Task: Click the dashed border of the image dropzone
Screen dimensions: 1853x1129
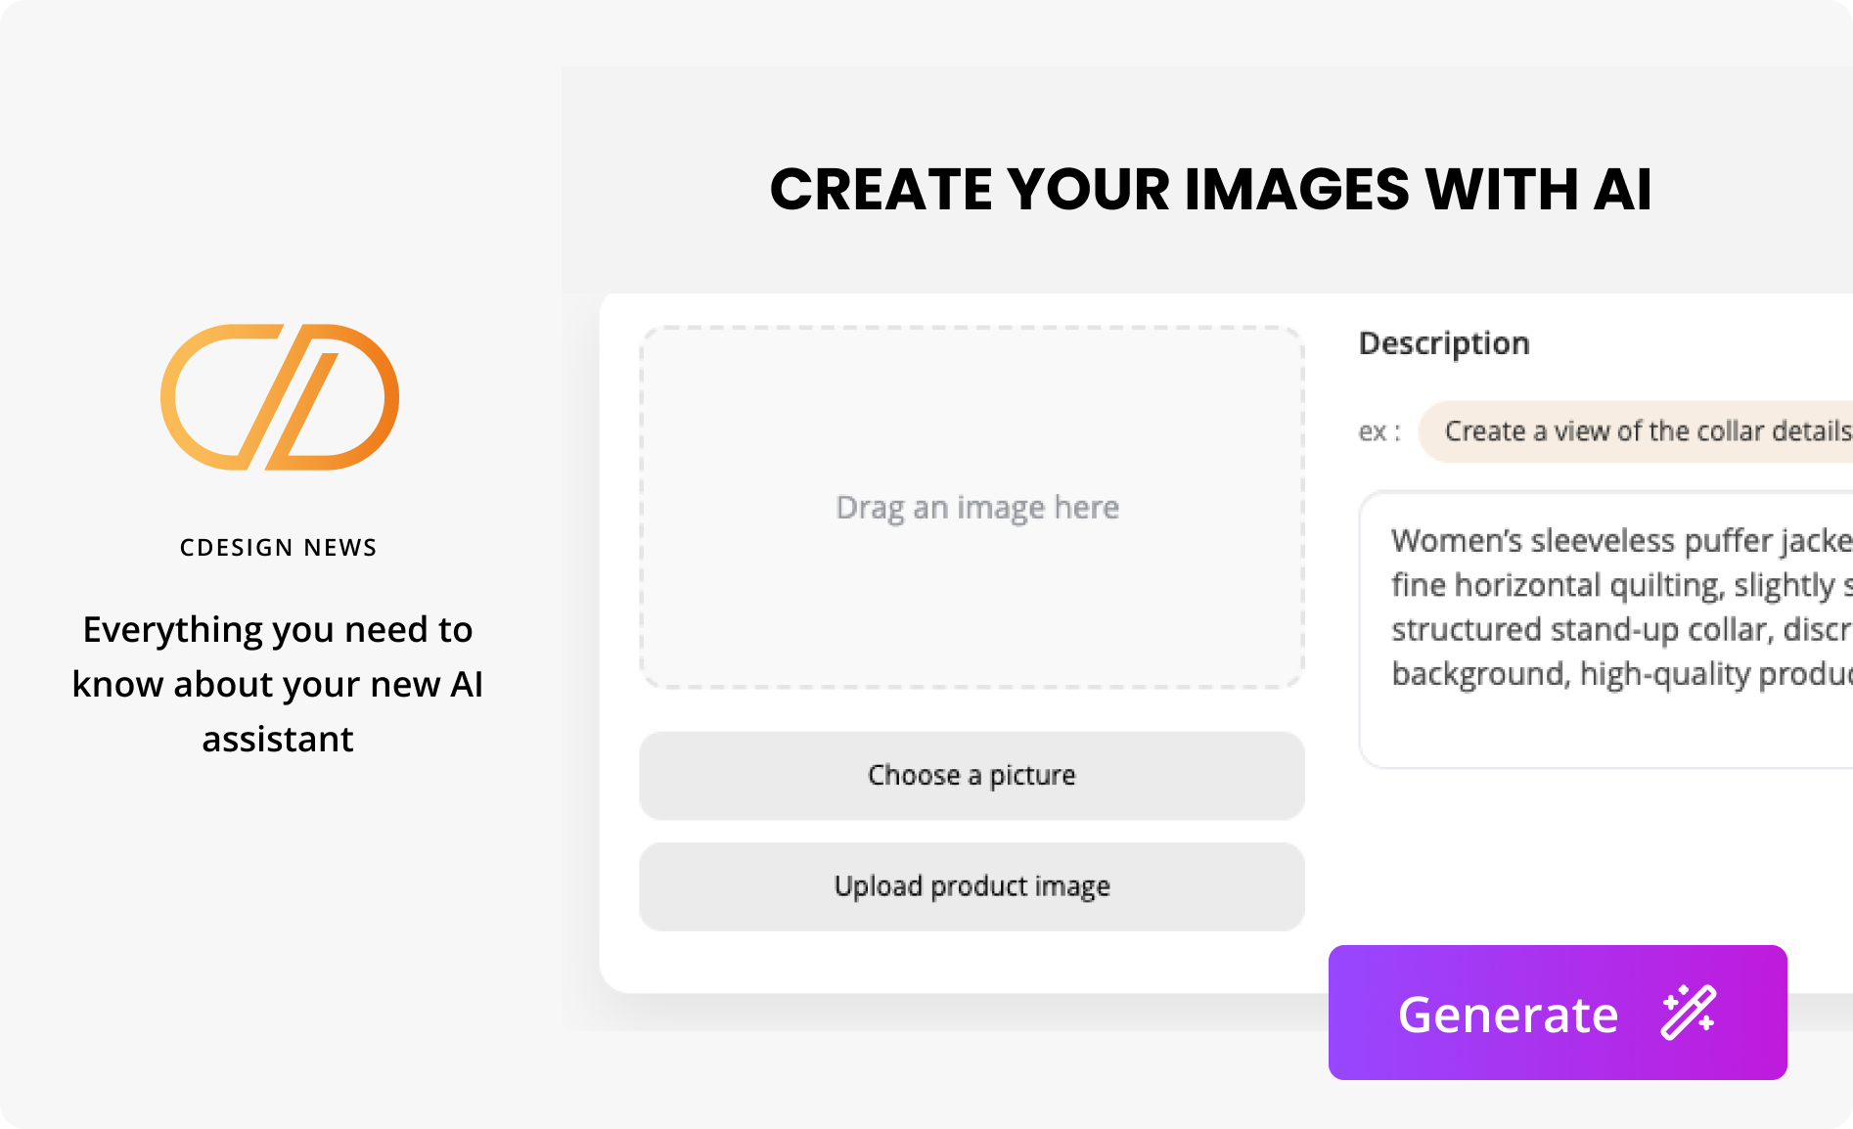Action: coord(972,329)
